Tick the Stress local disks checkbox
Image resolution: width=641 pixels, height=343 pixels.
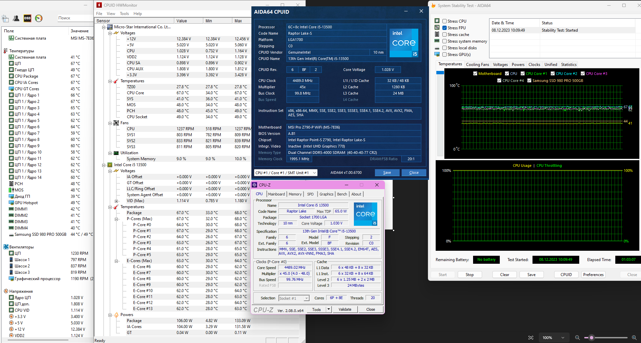click(445, 48)
